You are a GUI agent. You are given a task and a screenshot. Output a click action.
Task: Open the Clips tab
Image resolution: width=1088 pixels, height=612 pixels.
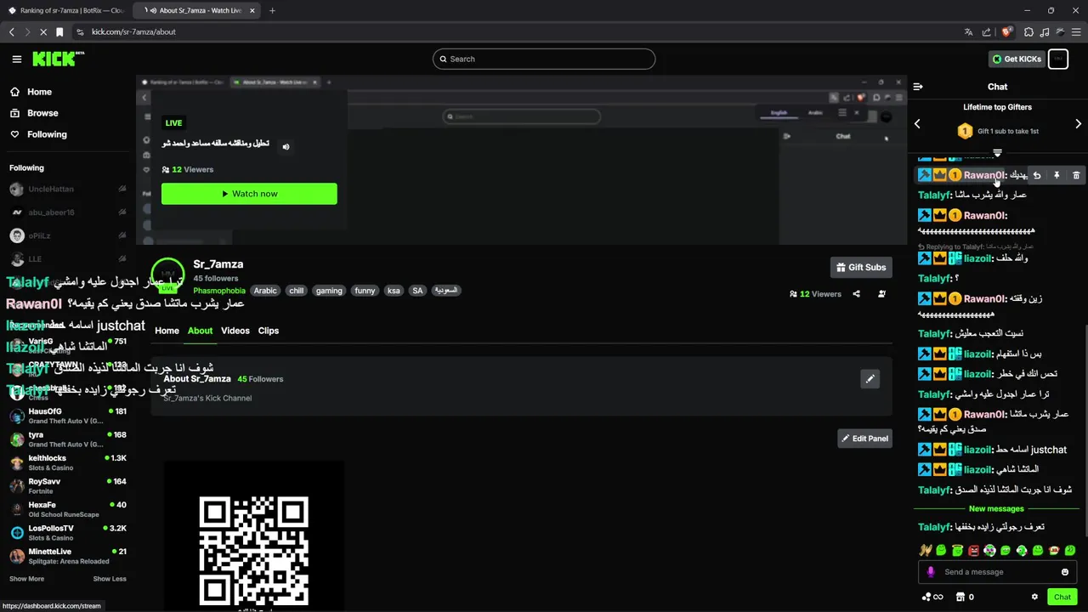(269, 331)
